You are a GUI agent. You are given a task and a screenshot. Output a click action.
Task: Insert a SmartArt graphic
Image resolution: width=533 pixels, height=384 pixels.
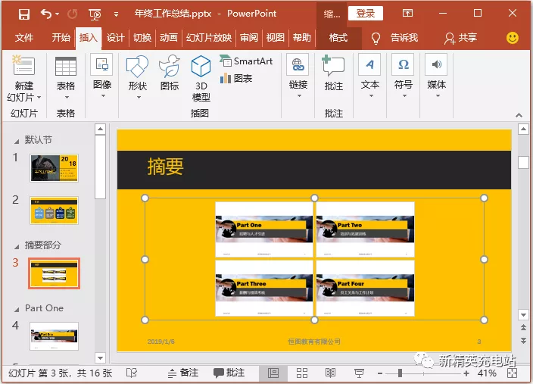(247, 61)
